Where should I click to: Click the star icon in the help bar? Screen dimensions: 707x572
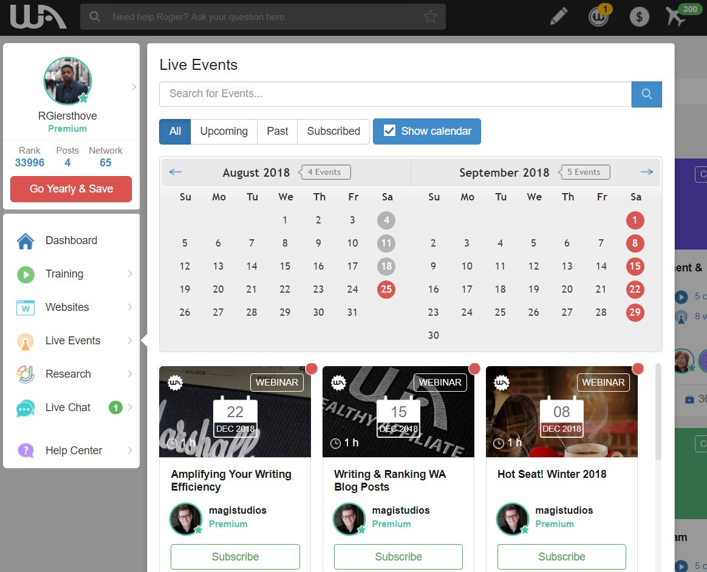pyautogui.click(x=431, y=16)
